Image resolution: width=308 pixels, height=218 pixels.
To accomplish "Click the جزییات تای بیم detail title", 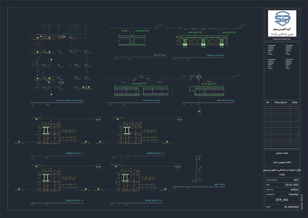I will click(160, 55).
